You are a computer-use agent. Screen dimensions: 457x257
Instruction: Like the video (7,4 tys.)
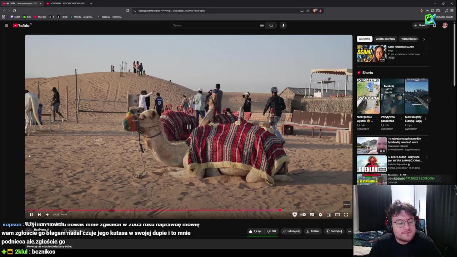click(255, 231)
